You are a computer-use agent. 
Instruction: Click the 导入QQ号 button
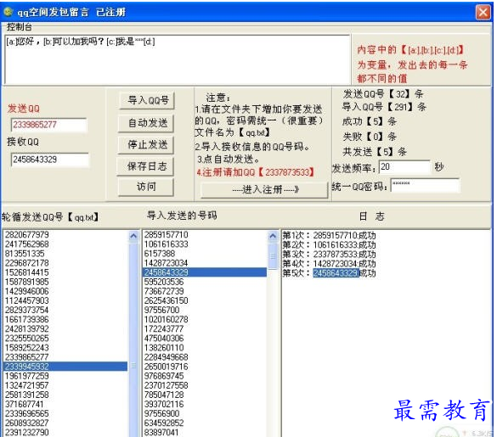coord(147,101)
